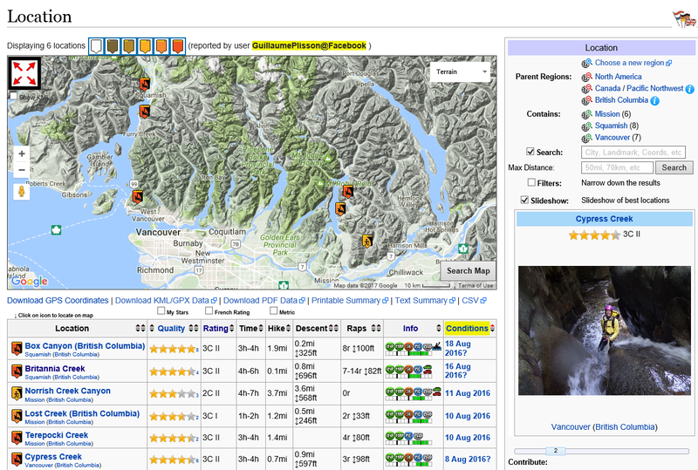Screen dimensions: 698x470
Task: Click the Rating column header
Action: tap(215, 329)
